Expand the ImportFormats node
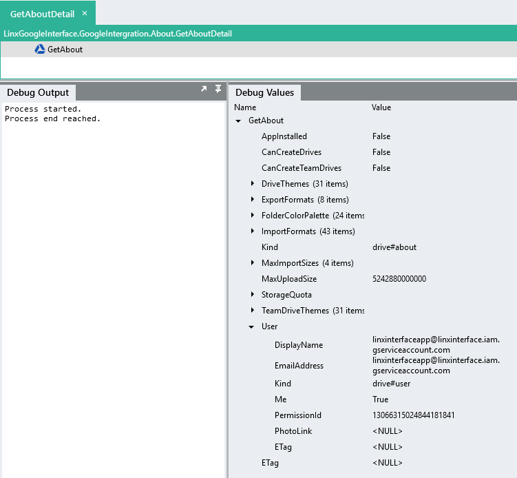Screen dimensions: 517x478 click(253, 231)
